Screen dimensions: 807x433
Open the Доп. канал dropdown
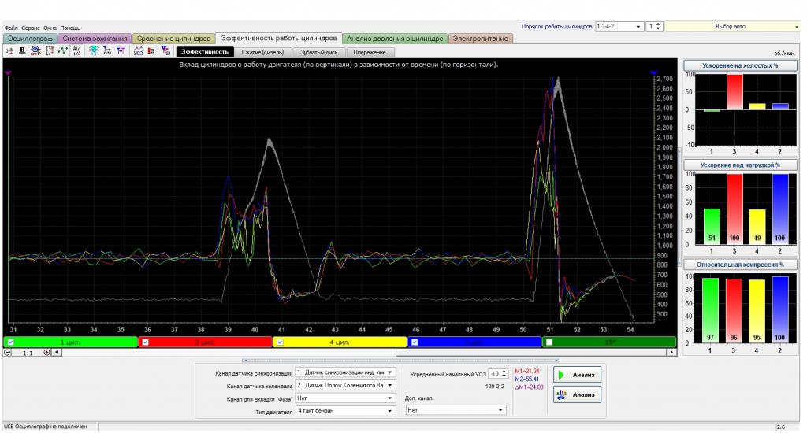click(x=456, y=410)
